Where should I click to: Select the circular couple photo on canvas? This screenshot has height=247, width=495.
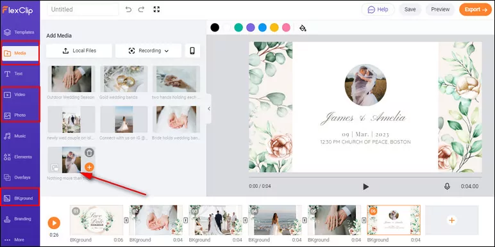coord(365,84)
